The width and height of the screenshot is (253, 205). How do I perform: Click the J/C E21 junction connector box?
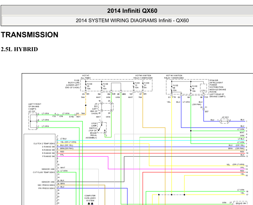(225, 121)
